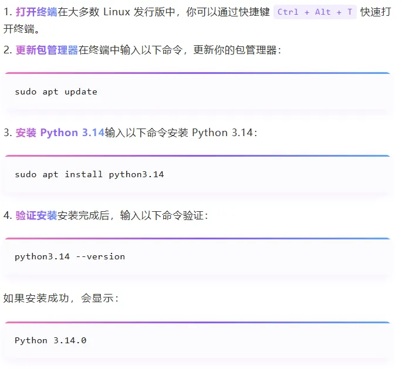The height and width of the screenshot is (372, 402).
Task: Click the command 'python3.14 --version'
Action: 70,257
